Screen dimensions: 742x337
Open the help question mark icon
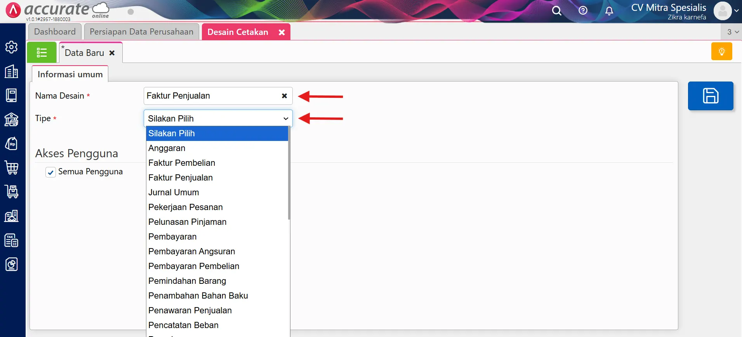(583, 10)
